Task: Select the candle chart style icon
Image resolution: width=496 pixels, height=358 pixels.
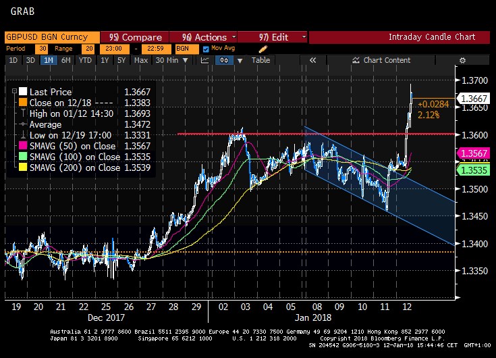Action: [x=224, y=60]
